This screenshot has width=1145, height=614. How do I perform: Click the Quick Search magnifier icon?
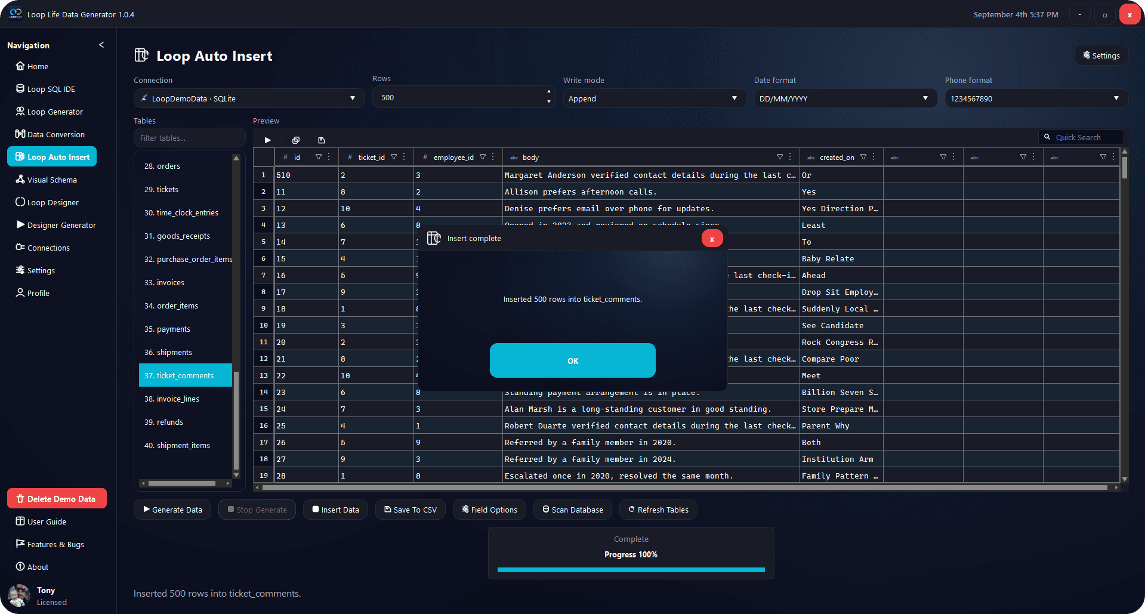(x=1047, y=137)
